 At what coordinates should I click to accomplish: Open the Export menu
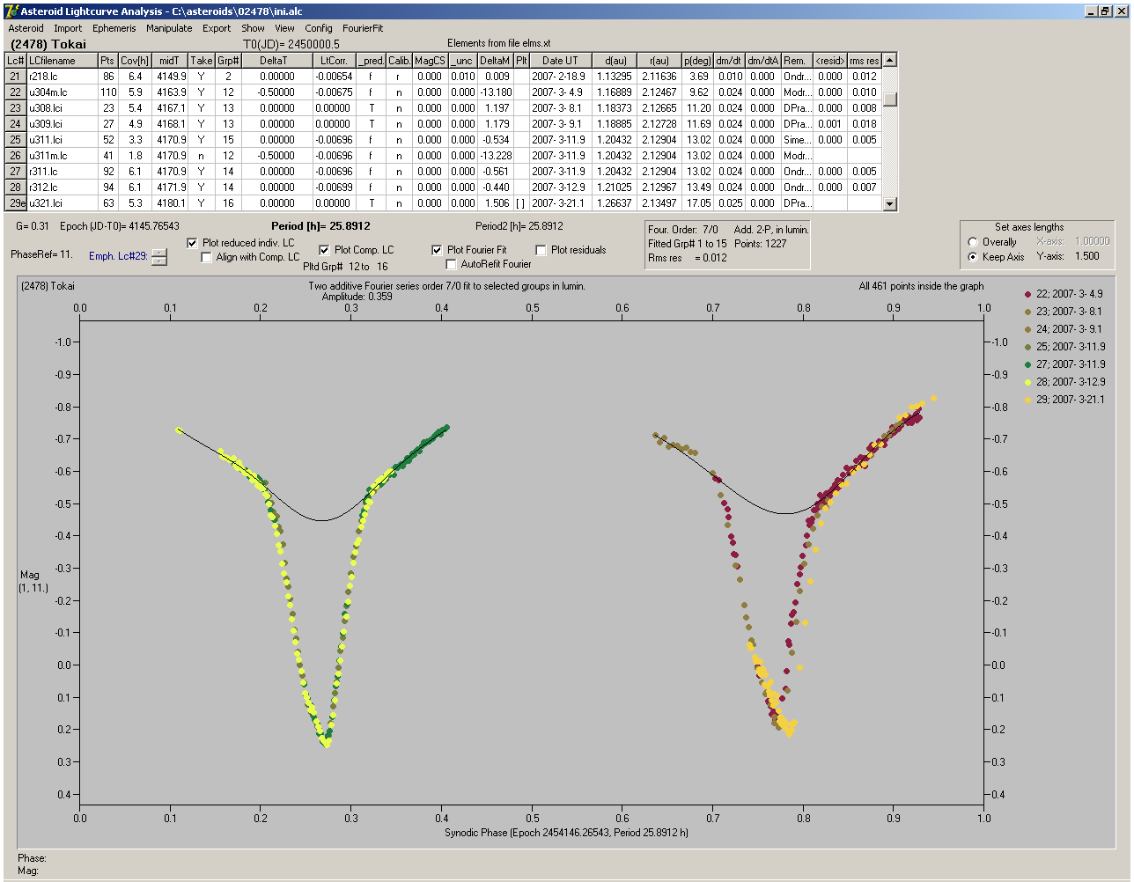217,28
